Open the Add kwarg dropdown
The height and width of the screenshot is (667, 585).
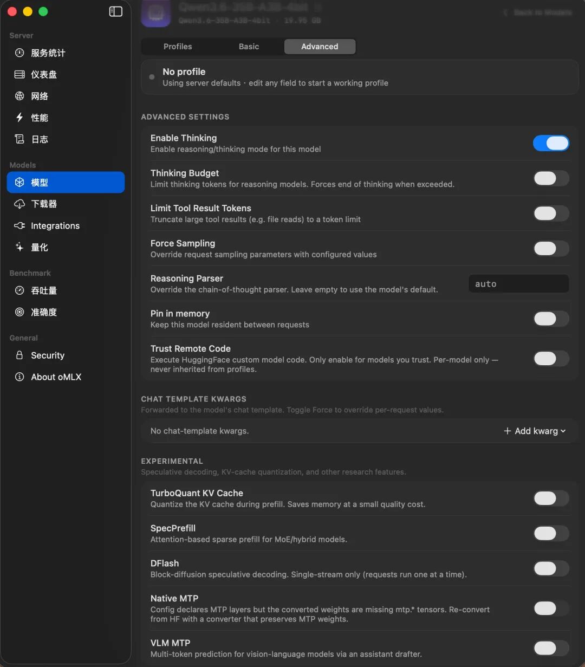coord(535,431)
